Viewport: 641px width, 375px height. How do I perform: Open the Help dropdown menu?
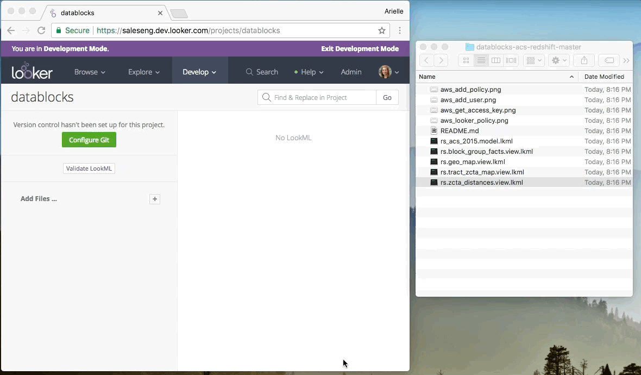click(309, 72)
